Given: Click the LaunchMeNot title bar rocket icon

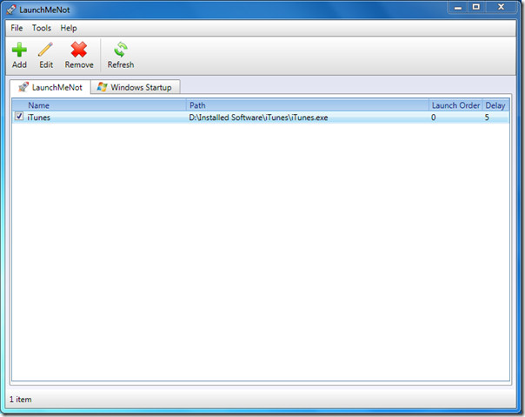Looking at the screenshot, I should coord(11,10).
